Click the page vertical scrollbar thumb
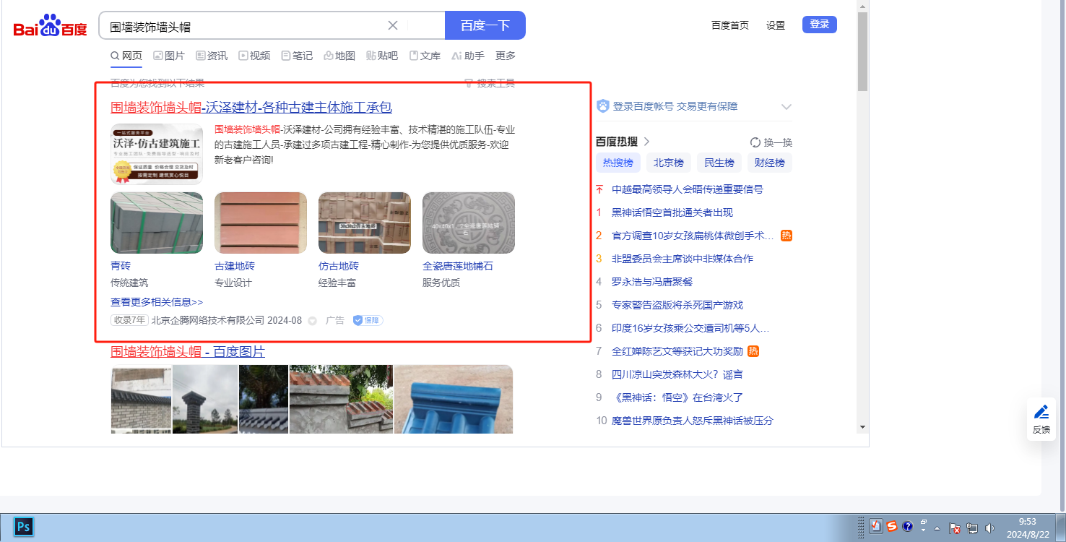The width and height of the screenshot is (1066, 542). point(862,51)
